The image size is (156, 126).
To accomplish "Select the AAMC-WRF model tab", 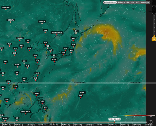I will (145, 2).
